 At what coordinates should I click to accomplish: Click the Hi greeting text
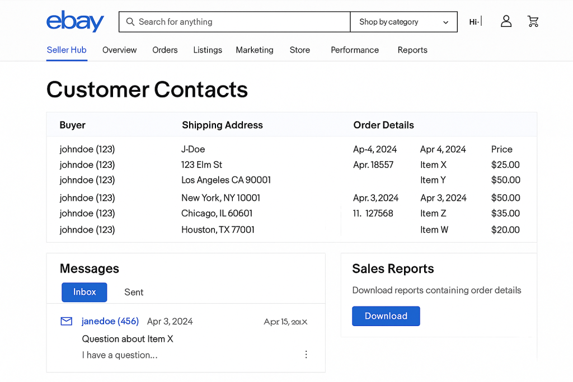pyautogui.click(x=474, y=22)
